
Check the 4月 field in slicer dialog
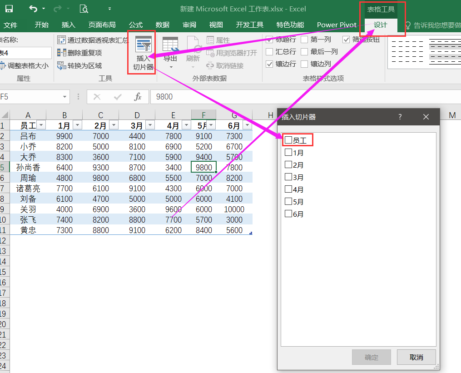[x=288, y=189]
